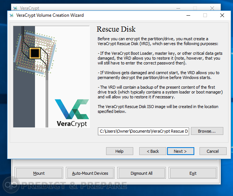Click Auto-Mount Devices in VeraCrypt window
Viewport: 233px width, 196px height.
[x=90, y=173]
